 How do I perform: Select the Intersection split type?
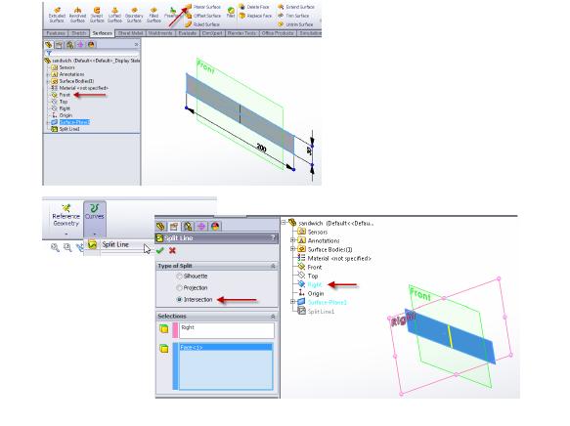179,300
